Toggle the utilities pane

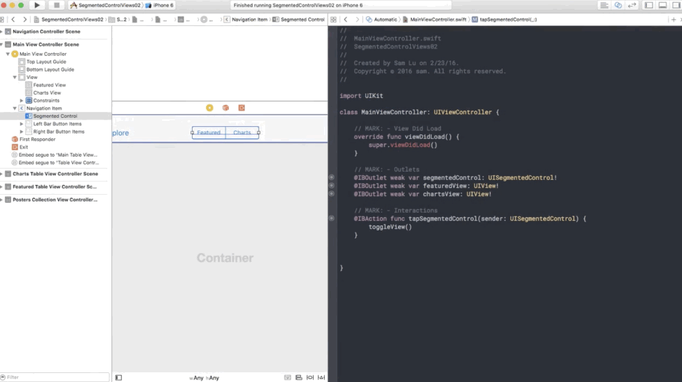(x=676, y=5)
